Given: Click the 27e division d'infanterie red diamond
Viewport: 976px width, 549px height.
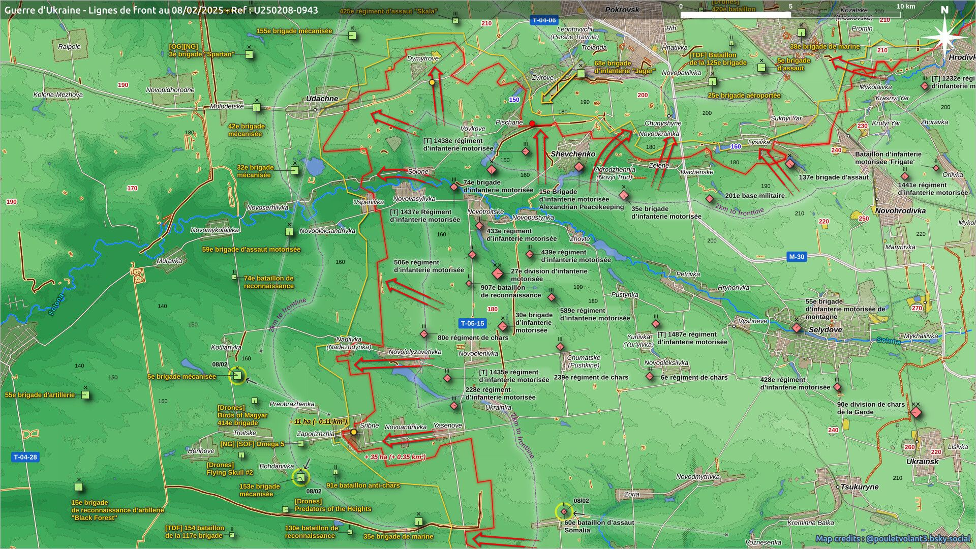Looking at the screenshot, I should pyautogui.click(x=498, y=274).
